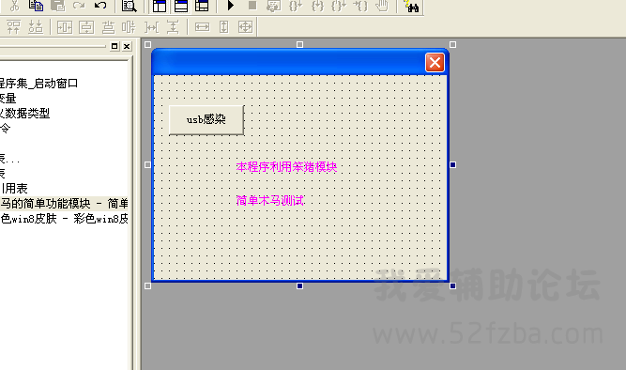Click the Copy icon in toolbar

(x=36, y=6)
